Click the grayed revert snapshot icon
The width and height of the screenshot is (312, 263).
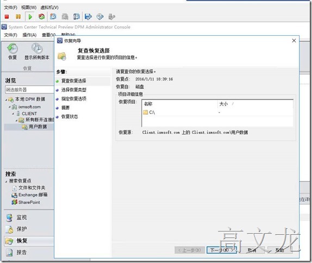click(65, 16)
